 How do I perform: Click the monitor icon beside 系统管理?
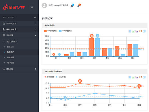click(x=4, y=35)
